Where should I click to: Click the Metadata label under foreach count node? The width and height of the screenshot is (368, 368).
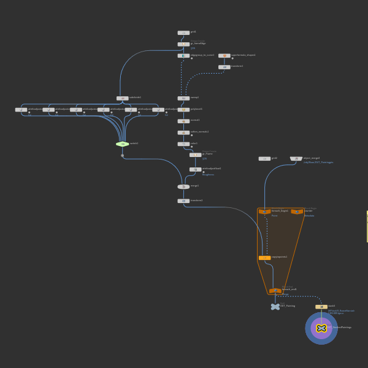point(309,216)
